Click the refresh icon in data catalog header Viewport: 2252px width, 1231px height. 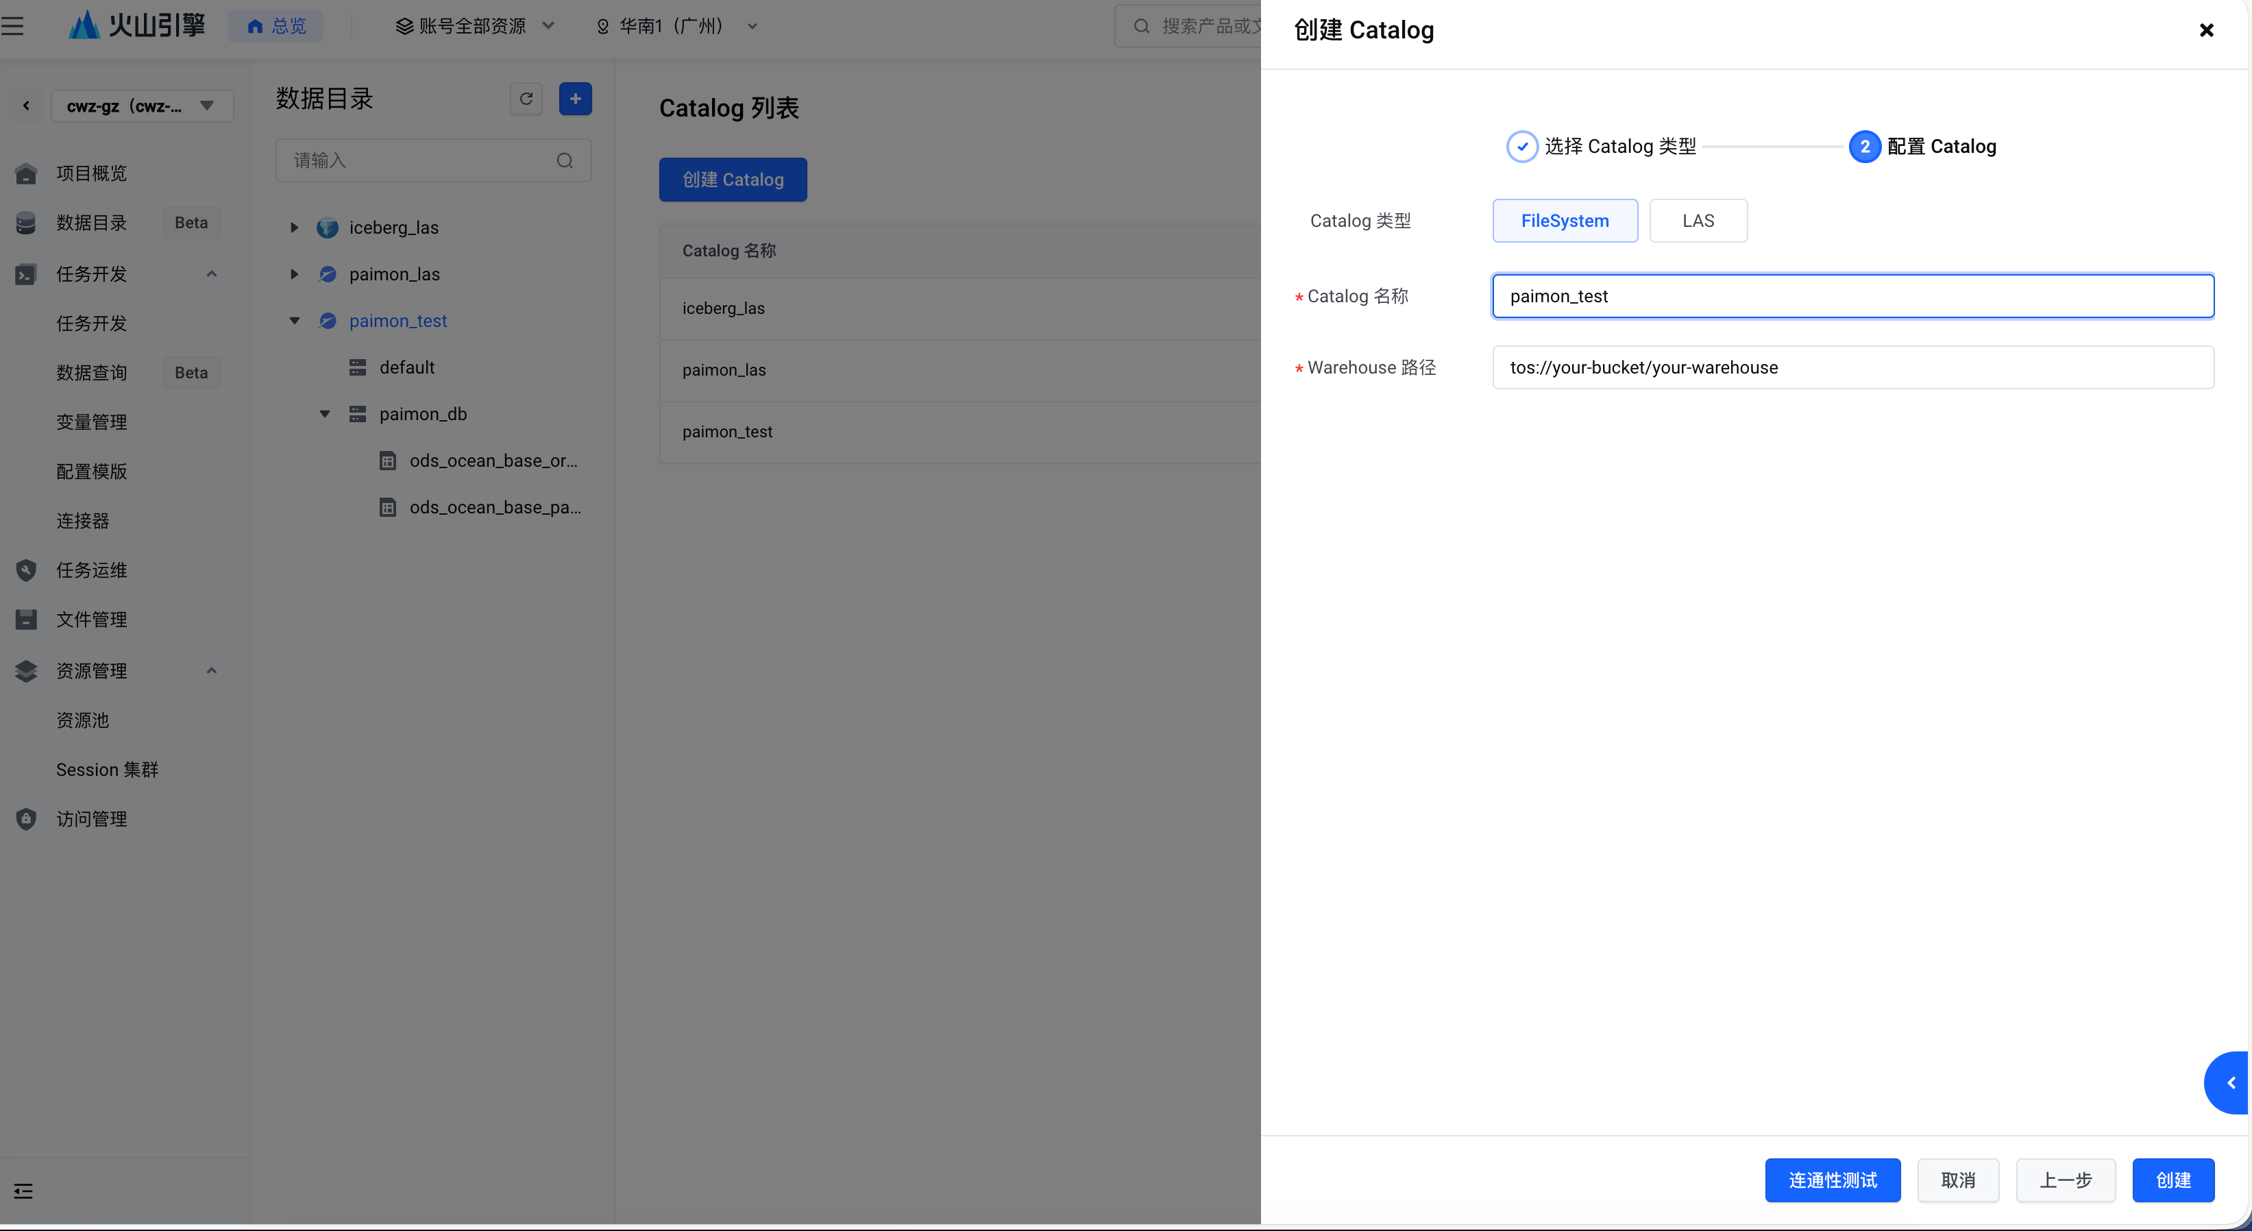(x=526, y=99)
